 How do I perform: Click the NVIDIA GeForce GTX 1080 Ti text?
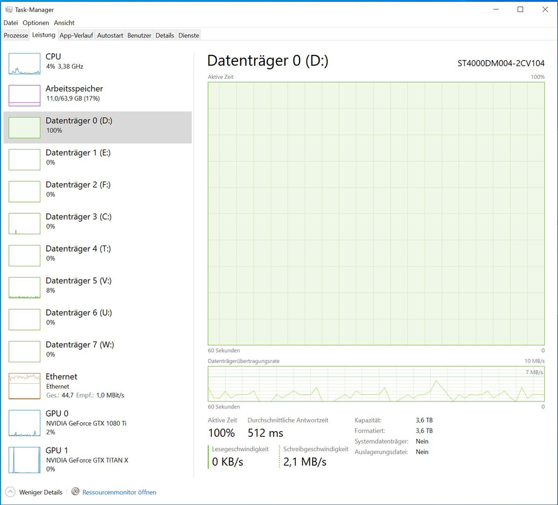coord(86,424)
